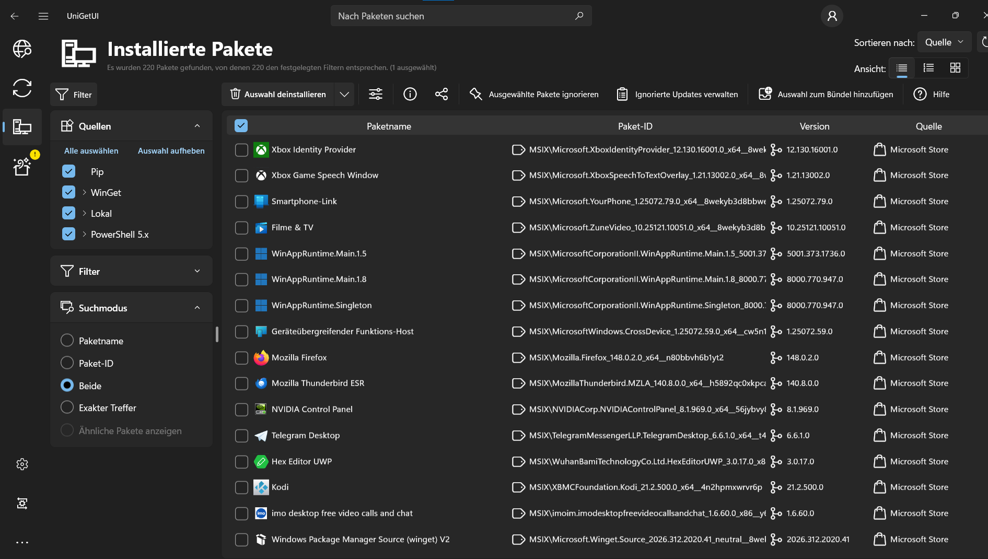Open Software Updates in the sidebar
Image resolution: width=988 pixels, height=559 pixels.
coord(22,88)
